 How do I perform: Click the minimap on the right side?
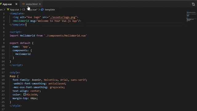191,16
